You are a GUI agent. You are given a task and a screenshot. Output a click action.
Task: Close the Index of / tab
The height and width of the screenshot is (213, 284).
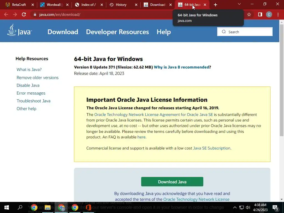point(102,5)
